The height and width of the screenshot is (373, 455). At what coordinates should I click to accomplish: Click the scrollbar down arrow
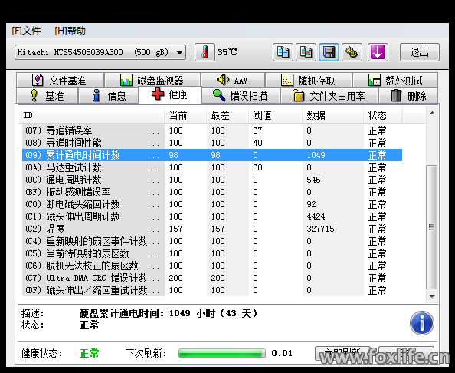click(x=432, y=297)
